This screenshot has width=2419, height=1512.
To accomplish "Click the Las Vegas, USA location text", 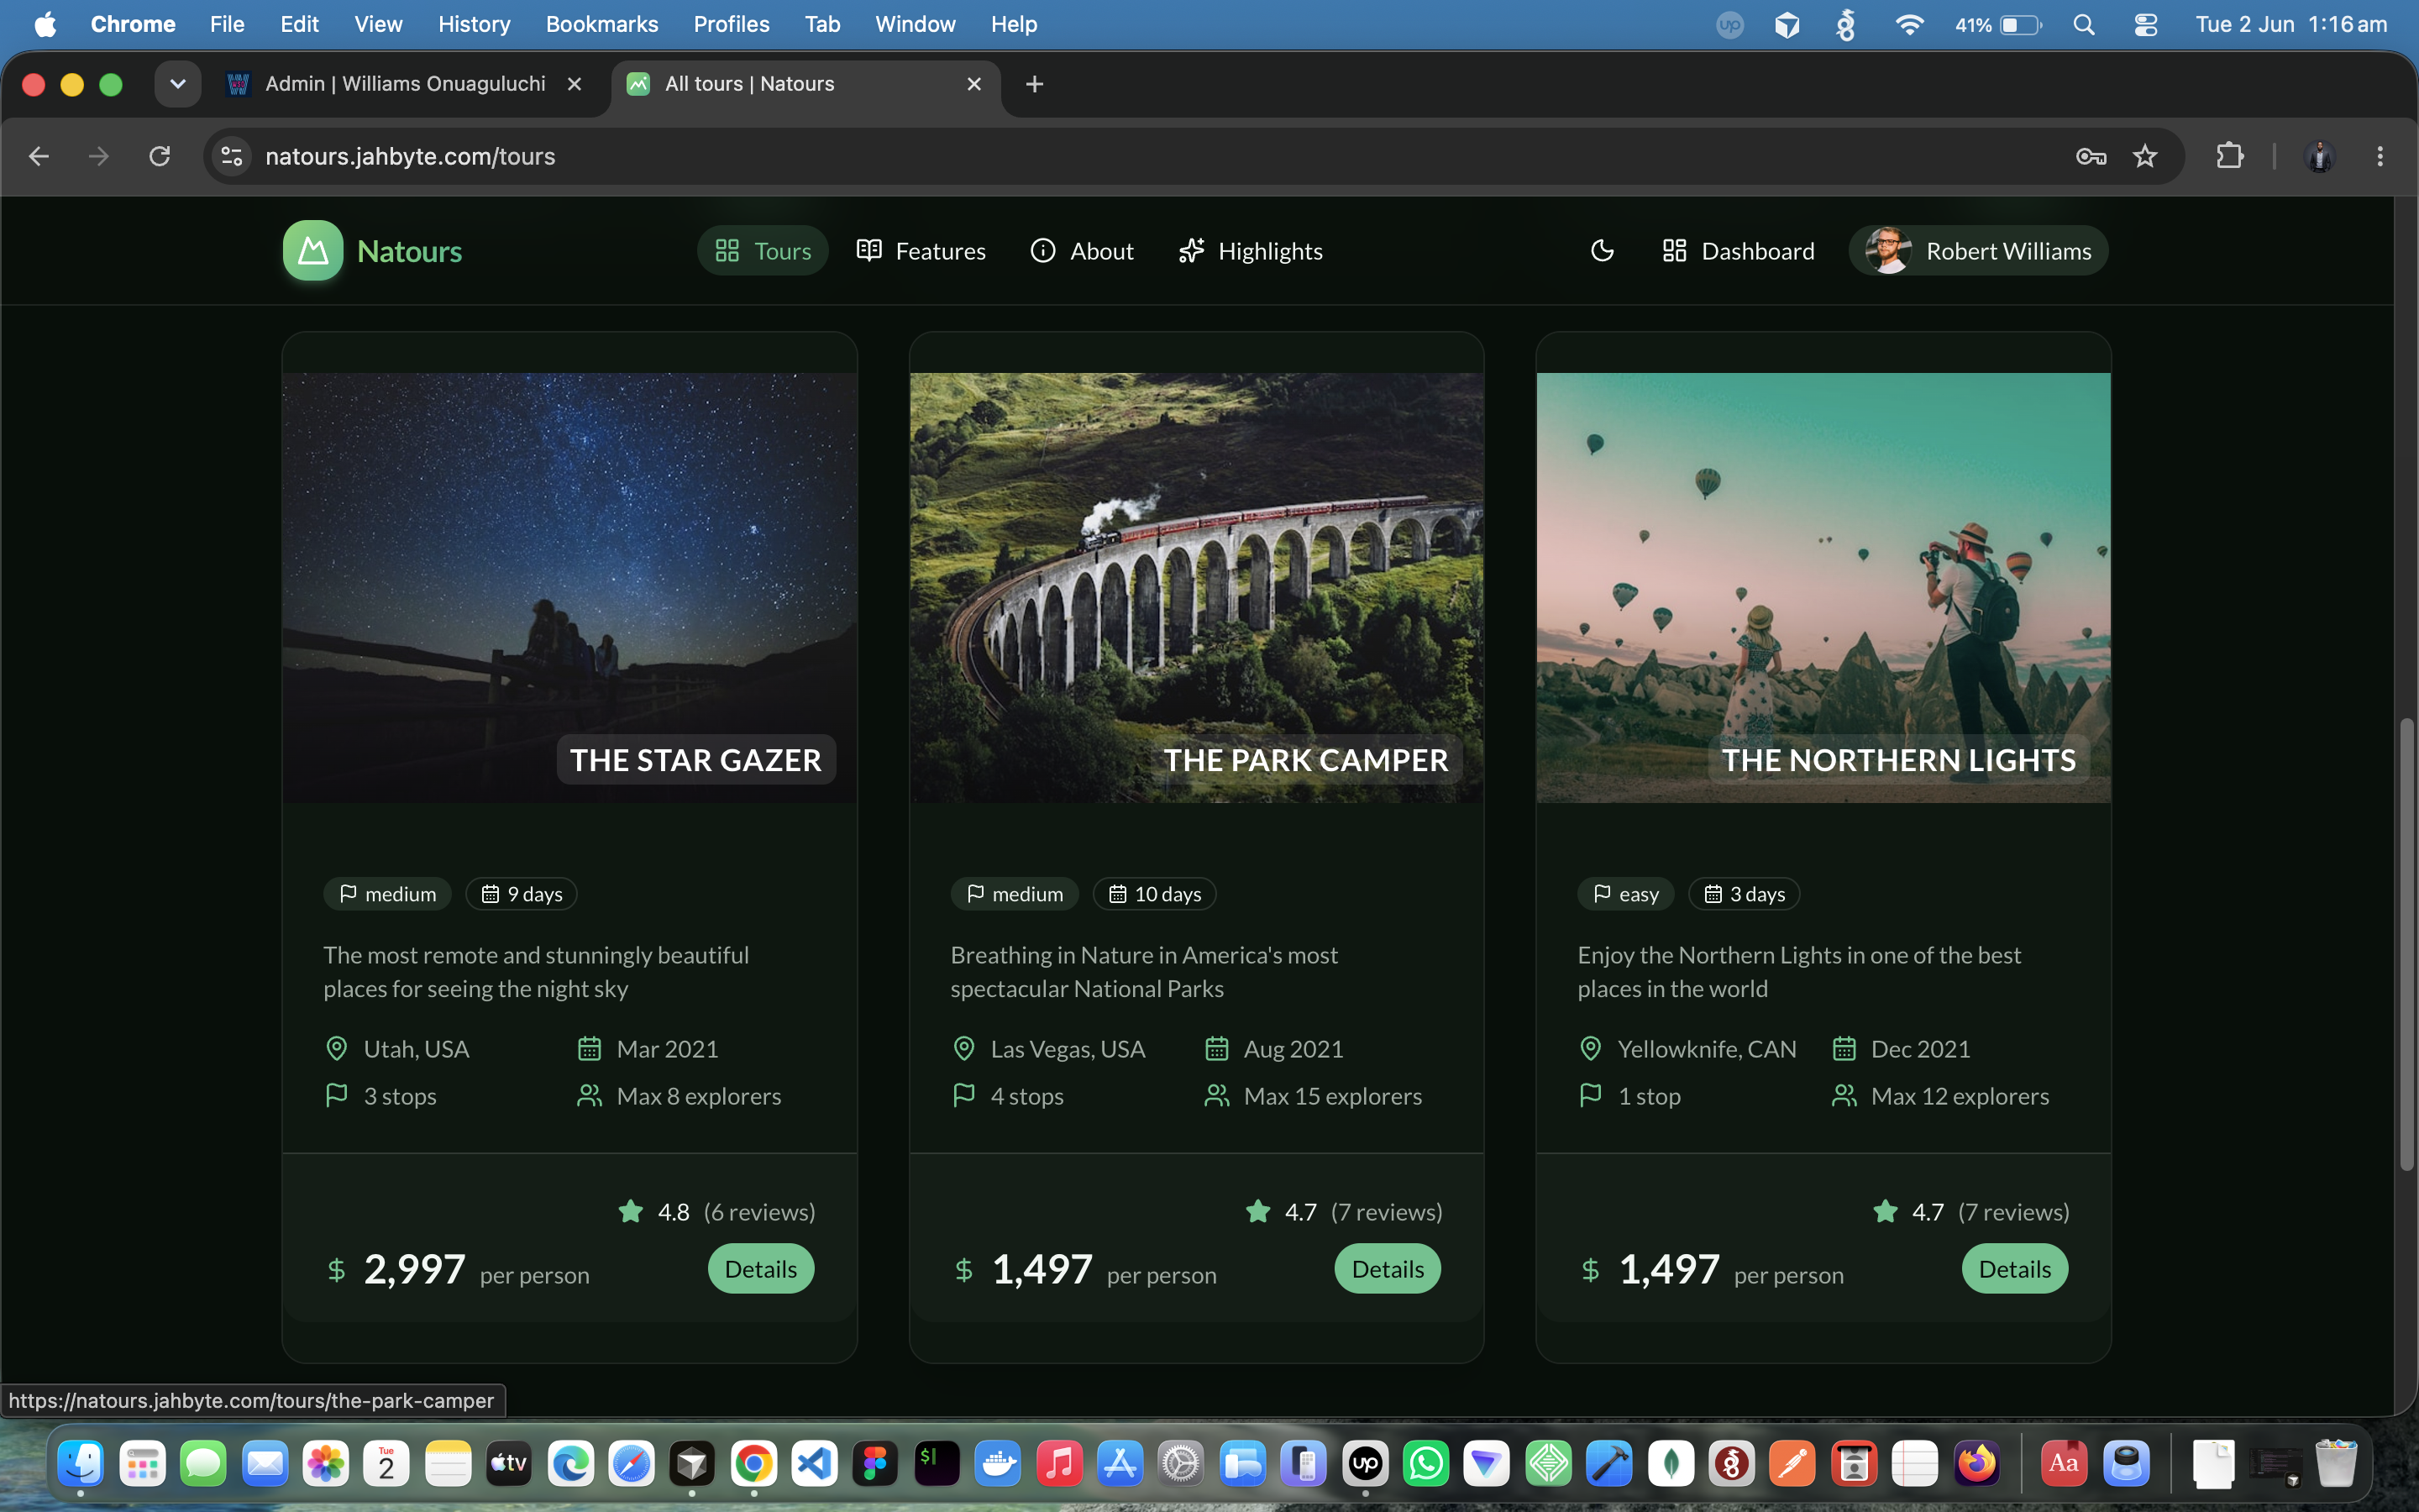I will [1068, 1048].
